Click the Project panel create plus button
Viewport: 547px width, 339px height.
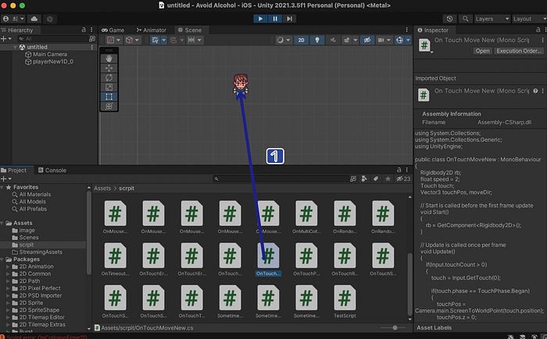tap(6, 179)
